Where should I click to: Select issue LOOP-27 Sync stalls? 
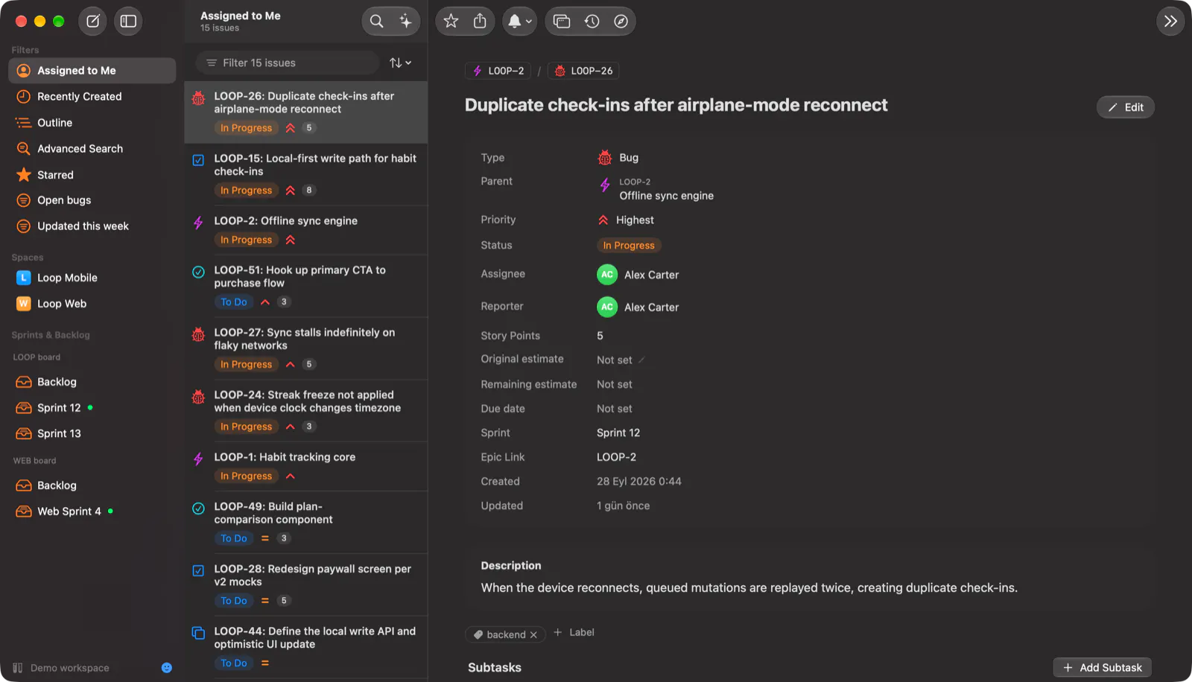click(x=306, y=348)
